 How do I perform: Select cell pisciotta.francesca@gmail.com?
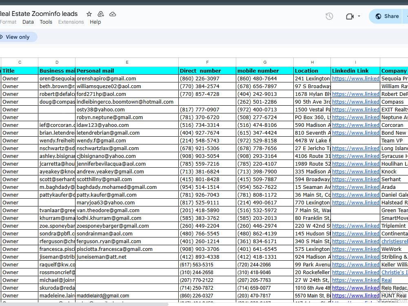[x=127, y=249]
